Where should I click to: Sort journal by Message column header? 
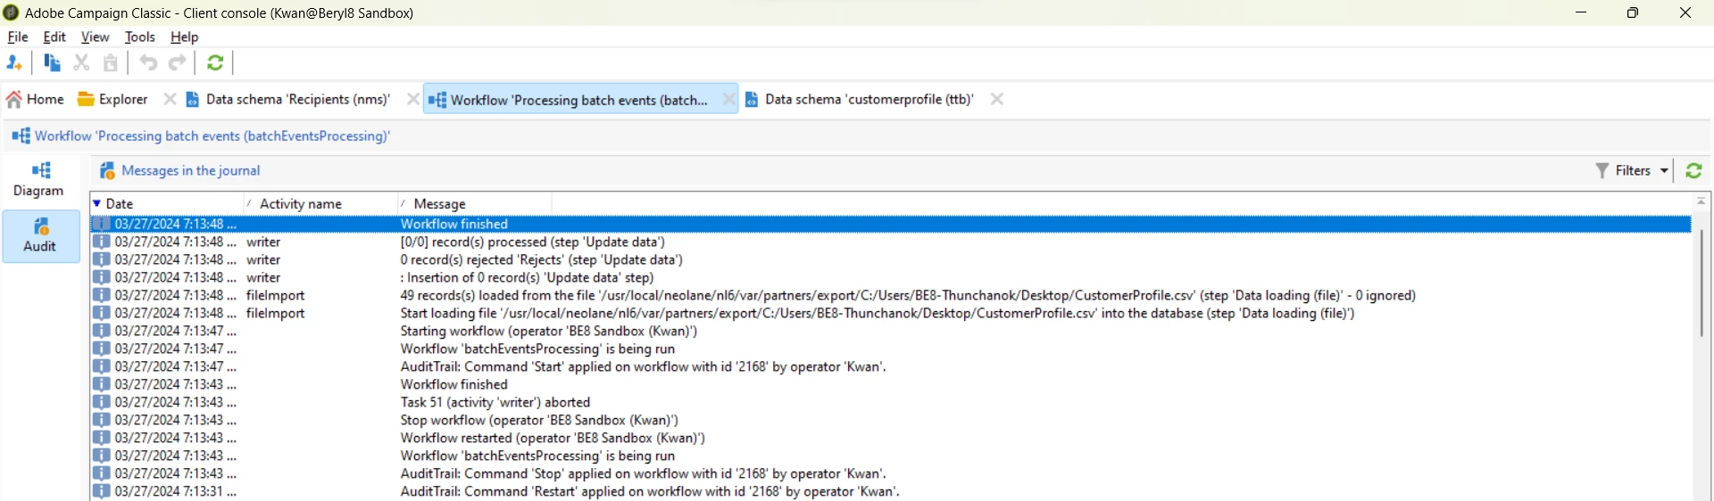coord(474,204)
